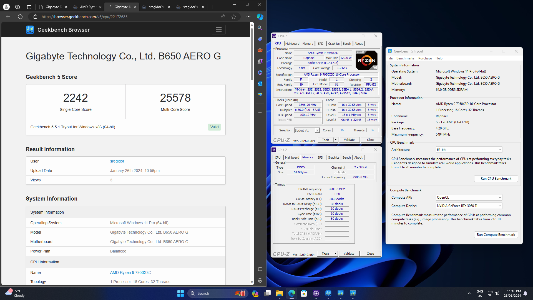Viewport: 533px width, 300px height.
Task: Open the Architecture 64-bit dropdown
Action: point(469,150)
